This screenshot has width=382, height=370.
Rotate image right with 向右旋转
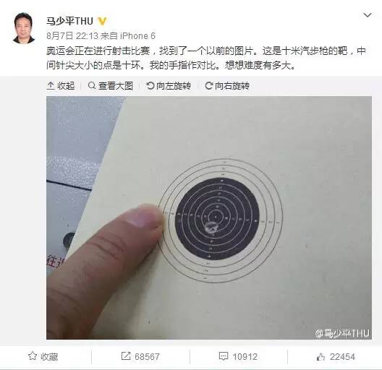pos(227,86)
